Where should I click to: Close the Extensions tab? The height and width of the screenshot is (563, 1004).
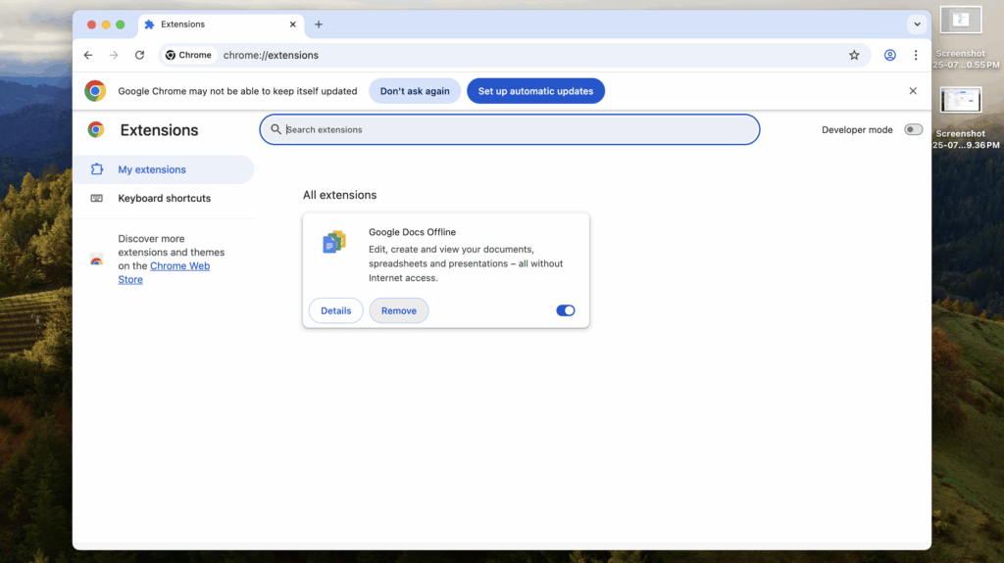tap(292, 24)
